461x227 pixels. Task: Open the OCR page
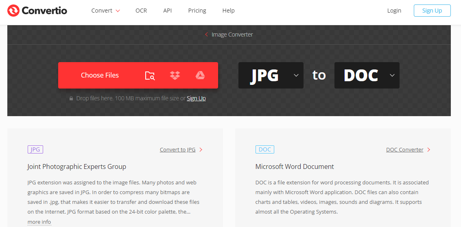[x=141, y=11]
